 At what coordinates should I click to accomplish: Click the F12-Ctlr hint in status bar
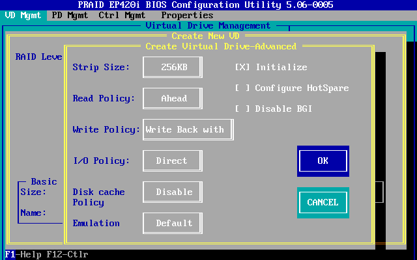(x=67, y=254)
